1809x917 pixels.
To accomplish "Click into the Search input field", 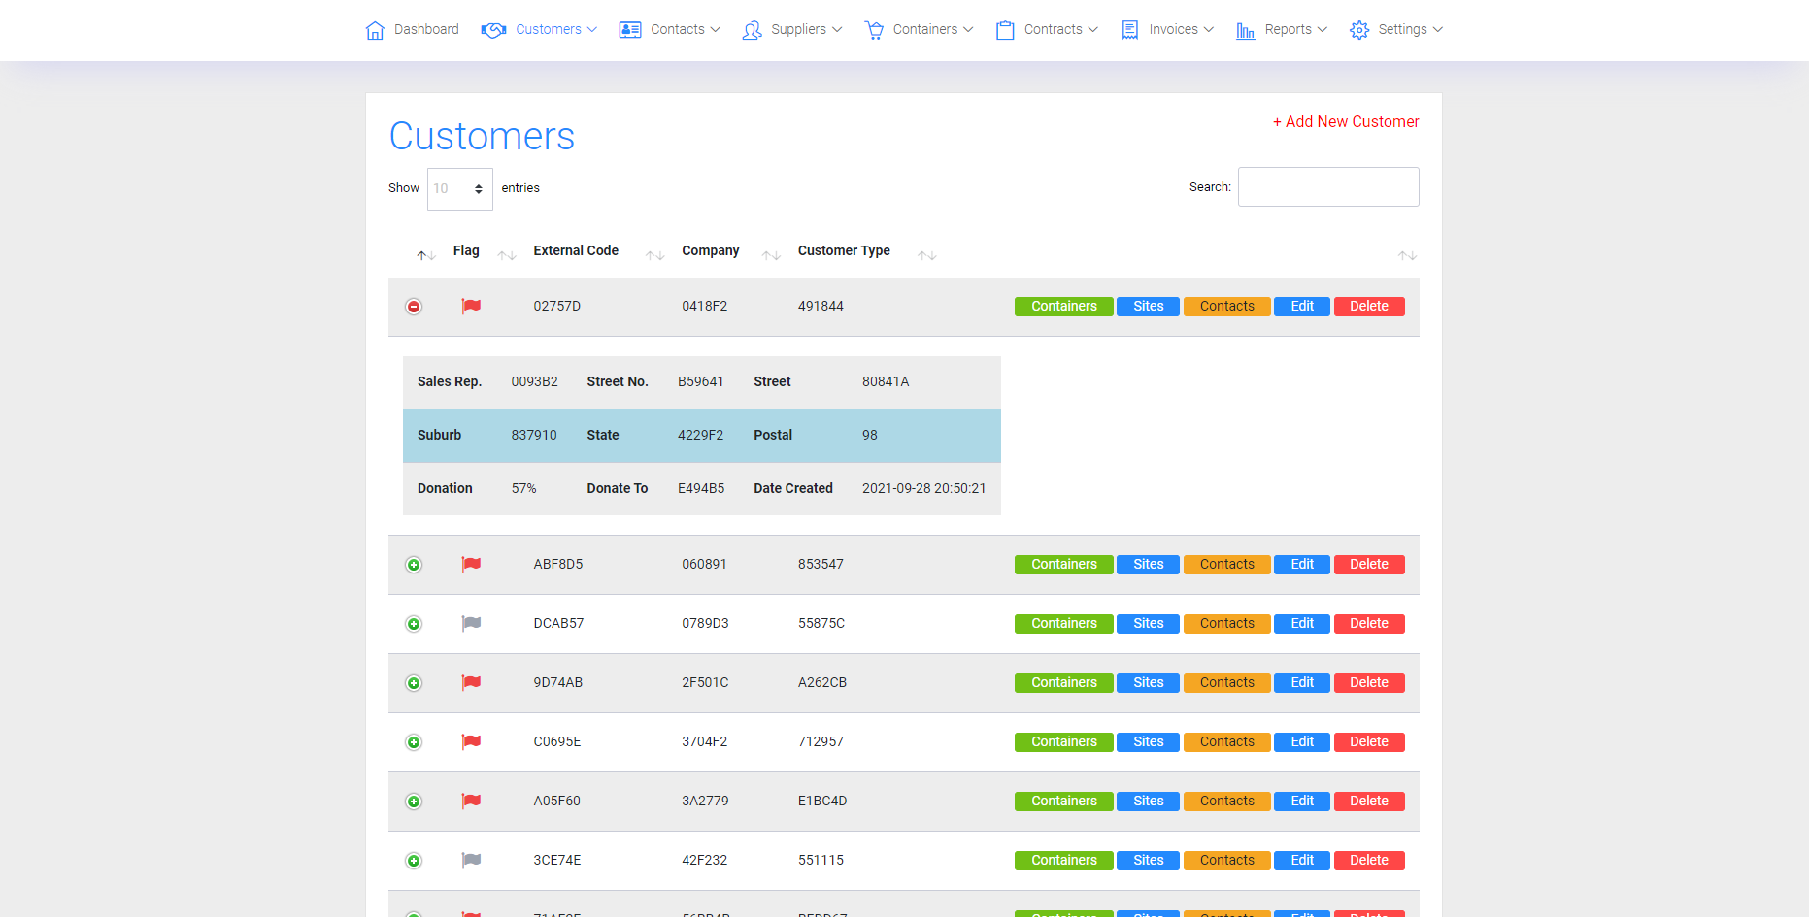I will coord(1327,187).
